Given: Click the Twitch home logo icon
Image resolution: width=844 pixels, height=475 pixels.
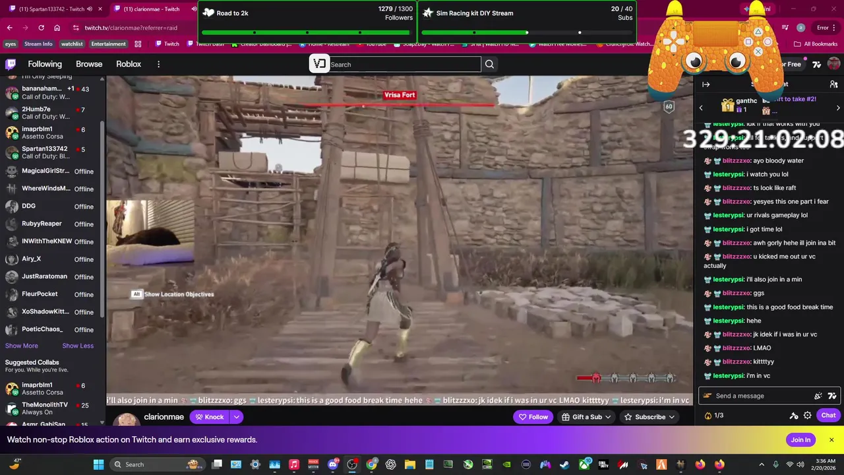Looking at the screenshot, I should pyautogui.click(x=11, y=64).
